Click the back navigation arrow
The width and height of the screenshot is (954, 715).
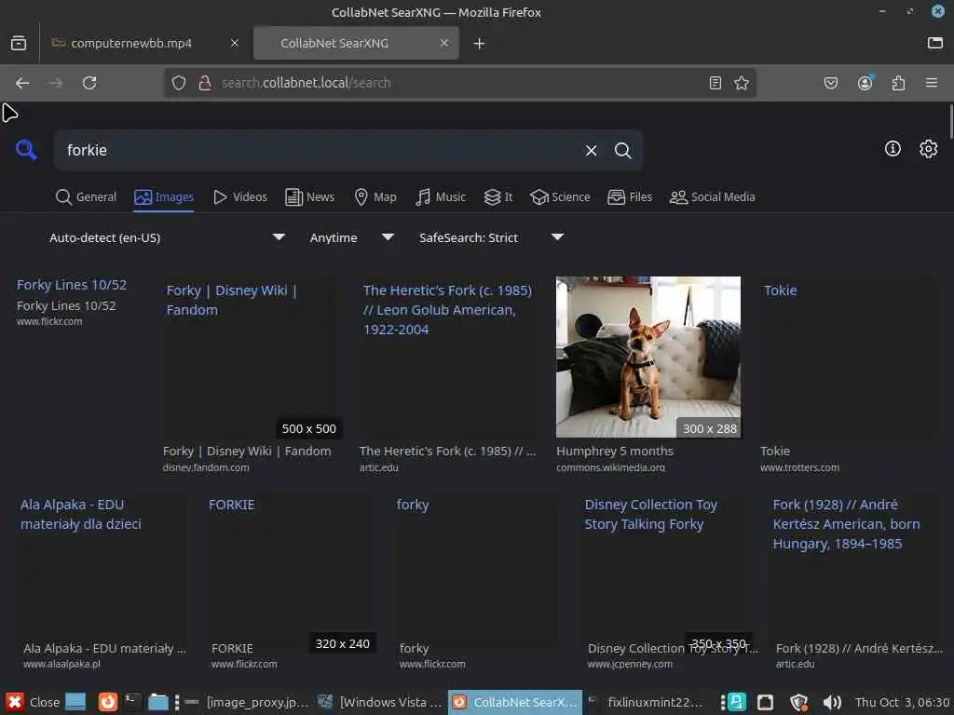pos(22,83)
